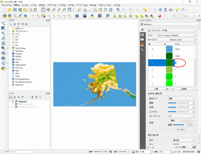Select the Identify Features tool

tap(118, 10)
